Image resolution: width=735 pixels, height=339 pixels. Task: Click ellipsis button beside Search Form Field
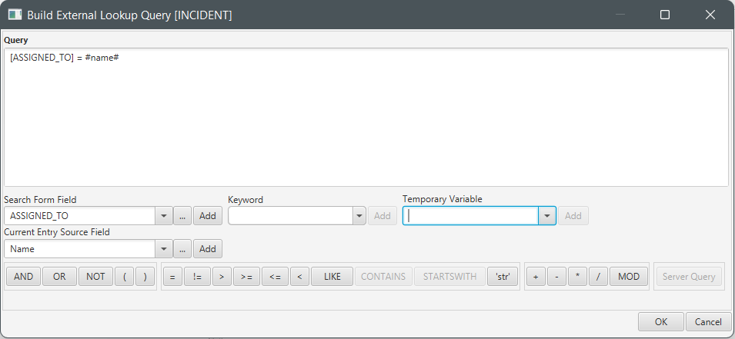point(182,216)
